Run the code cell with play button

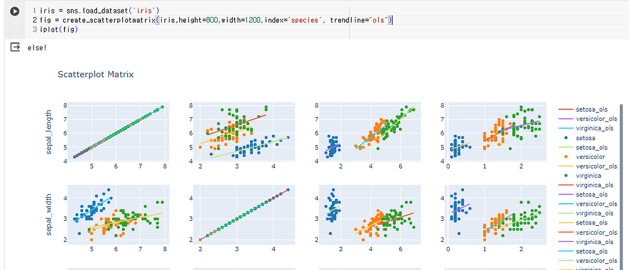click(x=15, y=11)
